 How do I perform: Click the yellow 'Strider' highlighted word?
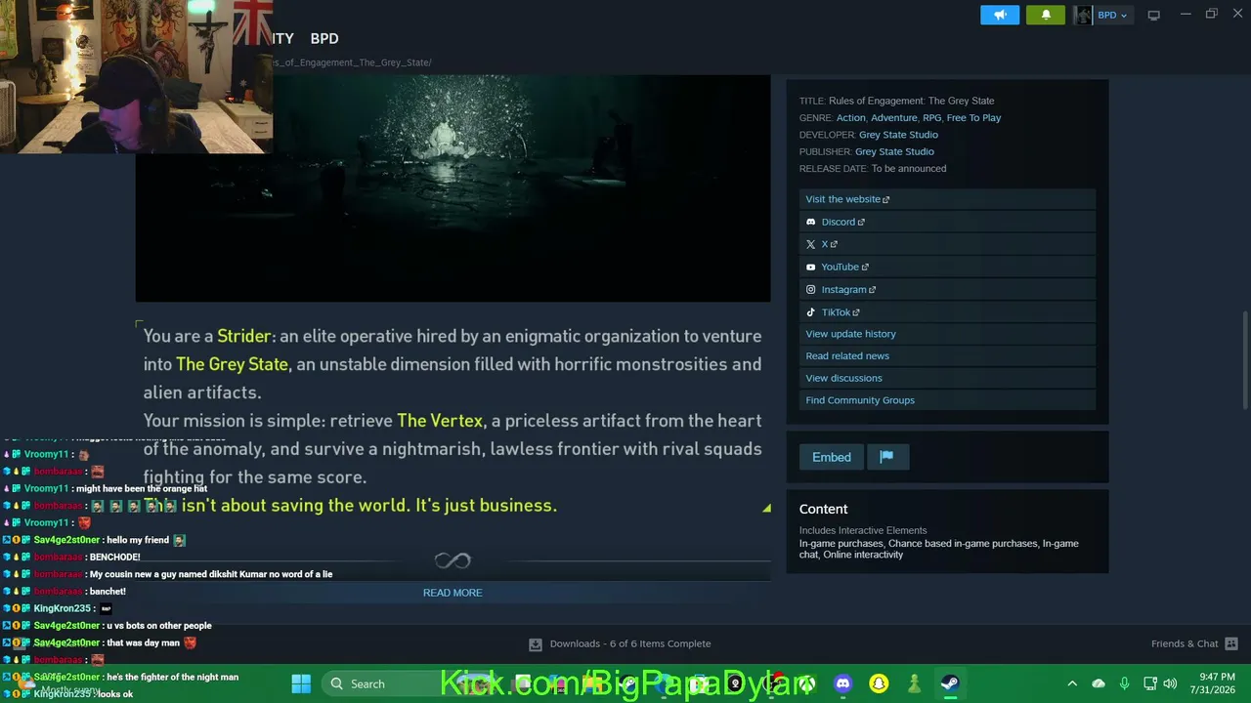click(243, 336)
